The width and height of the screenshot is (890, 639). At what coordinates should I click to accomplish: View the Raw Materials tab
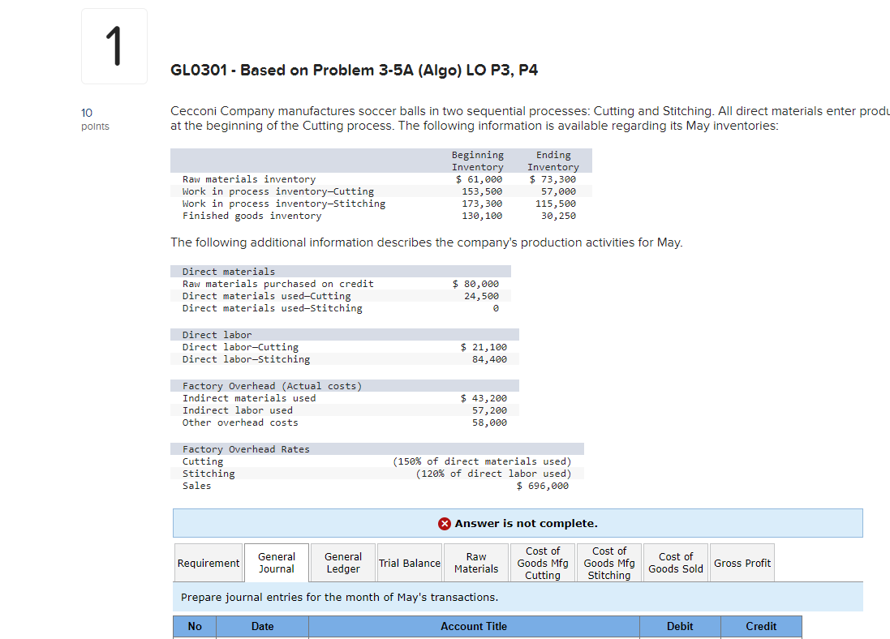pyautogui.click(x=476, y=562)
